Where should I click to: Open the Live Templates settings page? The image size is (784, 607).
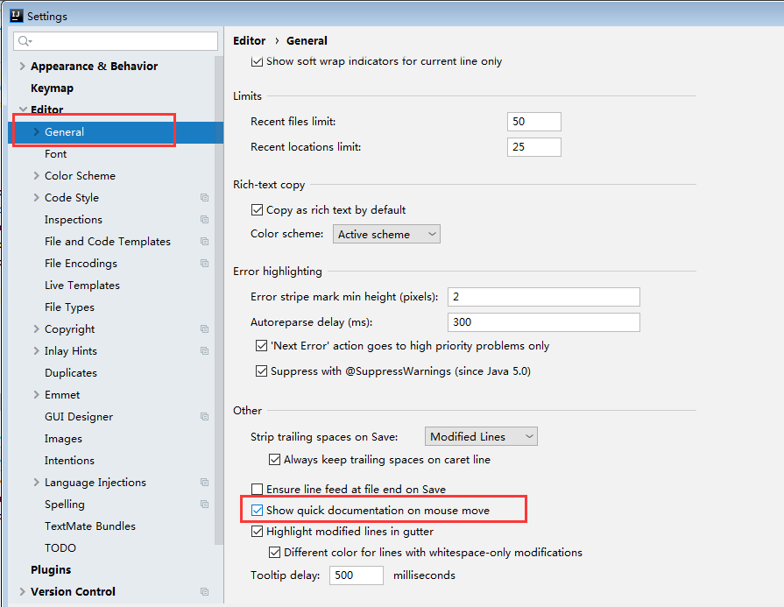tap(81, 286)
